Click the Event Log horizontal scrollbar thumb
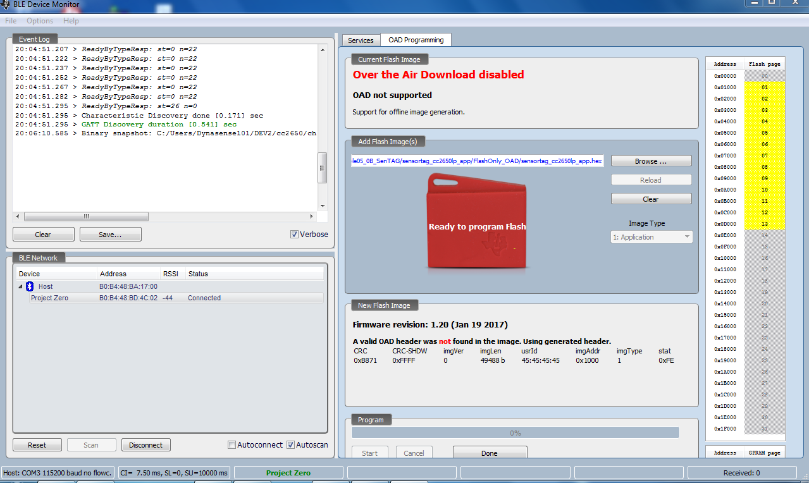 pyautogui.click(x=87, y=216)
